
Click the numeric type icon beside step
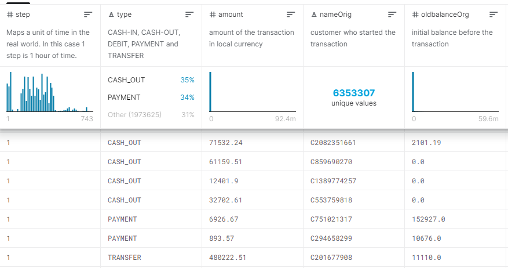[x=10, y=14]
